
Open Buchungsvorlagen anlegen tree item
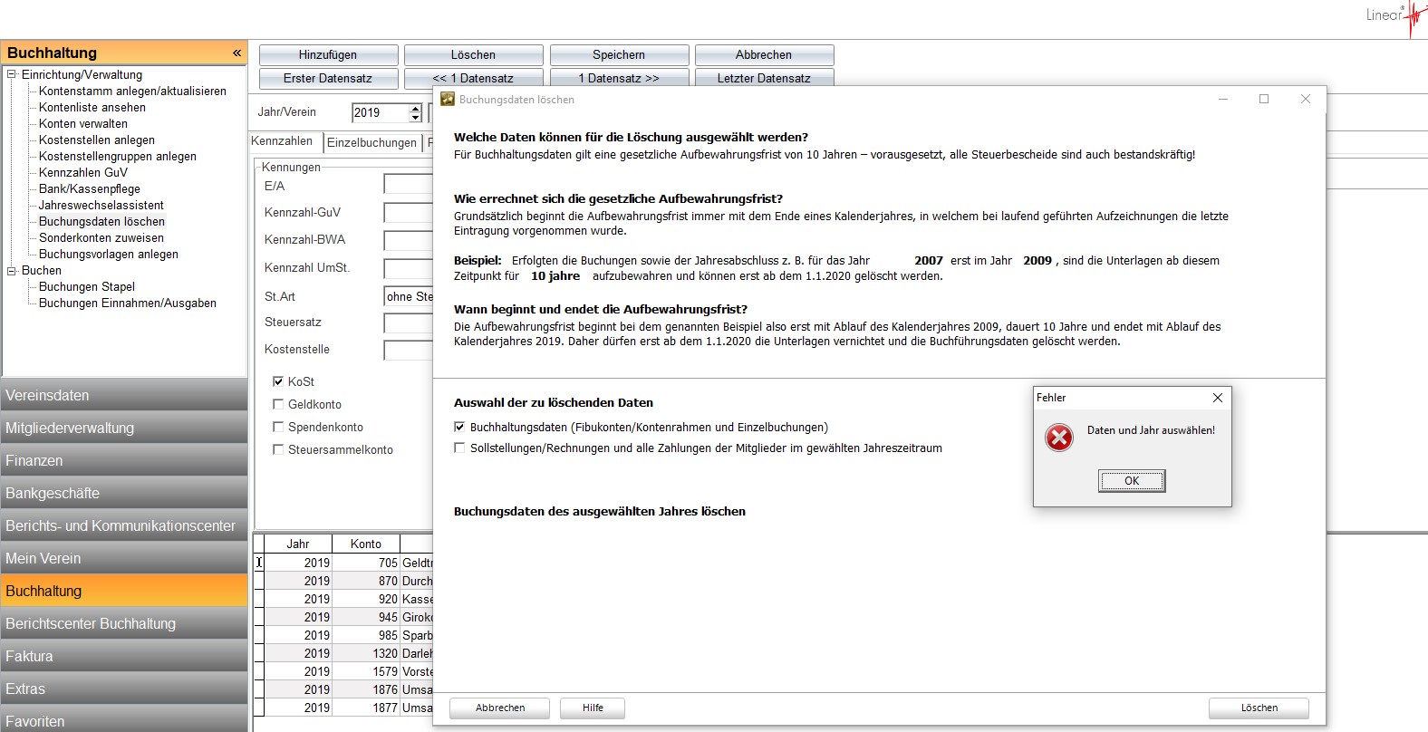point(109,254)
